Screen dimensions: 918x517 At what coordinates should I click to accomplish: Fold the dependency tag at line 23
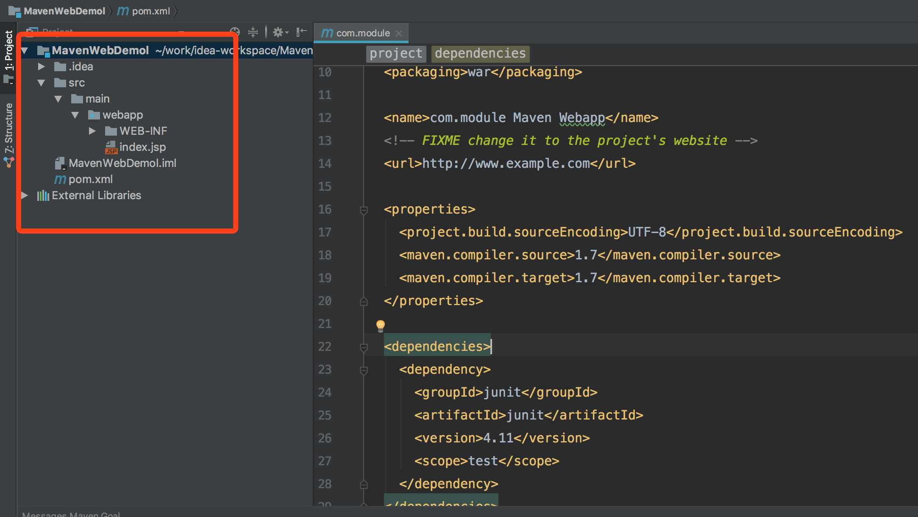point(364,370)
